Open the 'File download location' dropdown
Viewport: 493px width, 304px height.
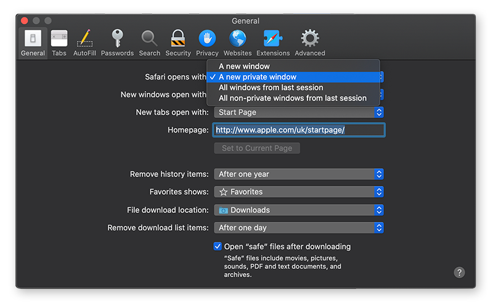click(x=299, y=210)
